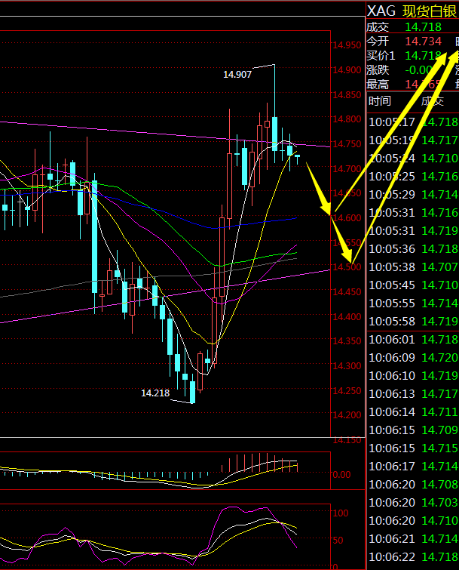Screen dimensions: 459x570
Task: Click the 50 level label on oscillator
Action: coord(338,541)
